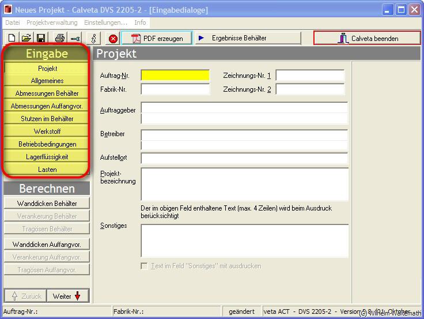424x319 pixels.
Task: Open the Datei menu
Action: [13, 22]
